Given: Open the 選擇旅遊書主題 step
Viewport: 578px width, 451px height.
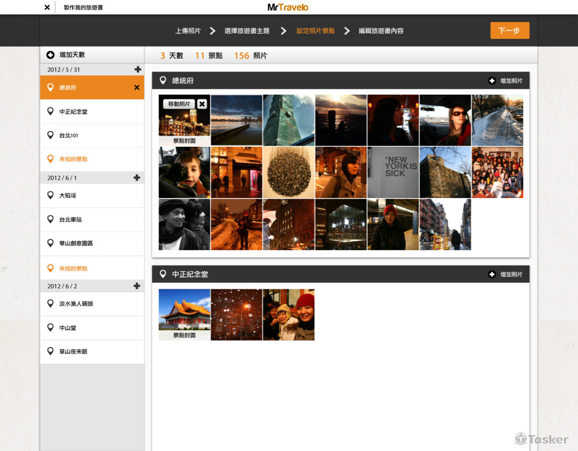Looking at the screenshot, I should coord(247,31).
